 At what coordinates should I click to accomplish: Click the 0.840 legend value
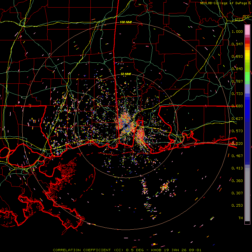237,69
